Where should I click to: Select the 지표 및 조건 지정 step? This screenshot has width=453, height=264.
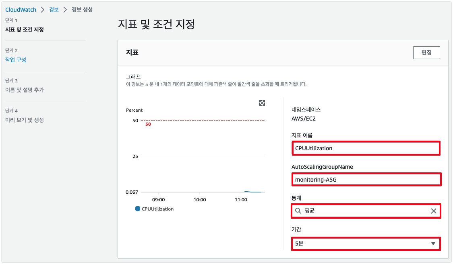tap(24, 30)
